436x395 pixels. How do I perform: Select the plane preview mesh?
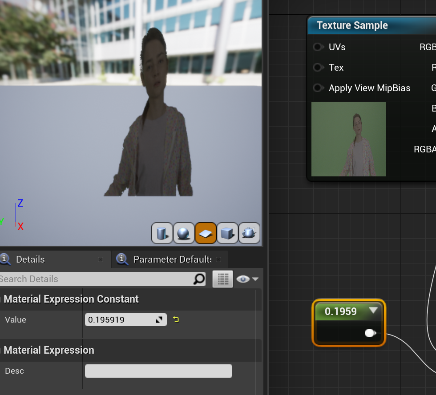click(x=206, y=233)
